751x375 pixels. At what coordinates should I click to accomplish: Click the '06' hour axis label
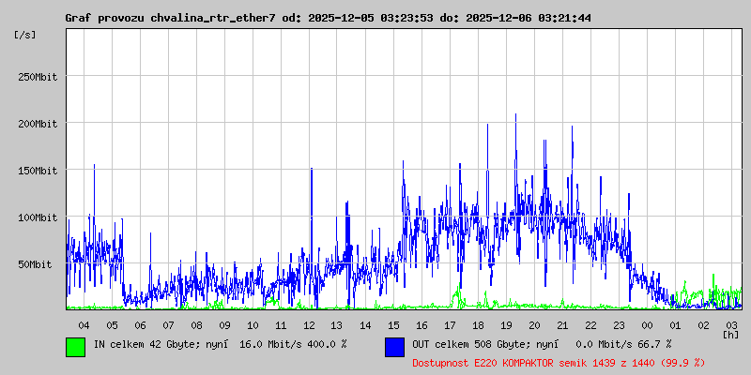[x=140, y=325]
